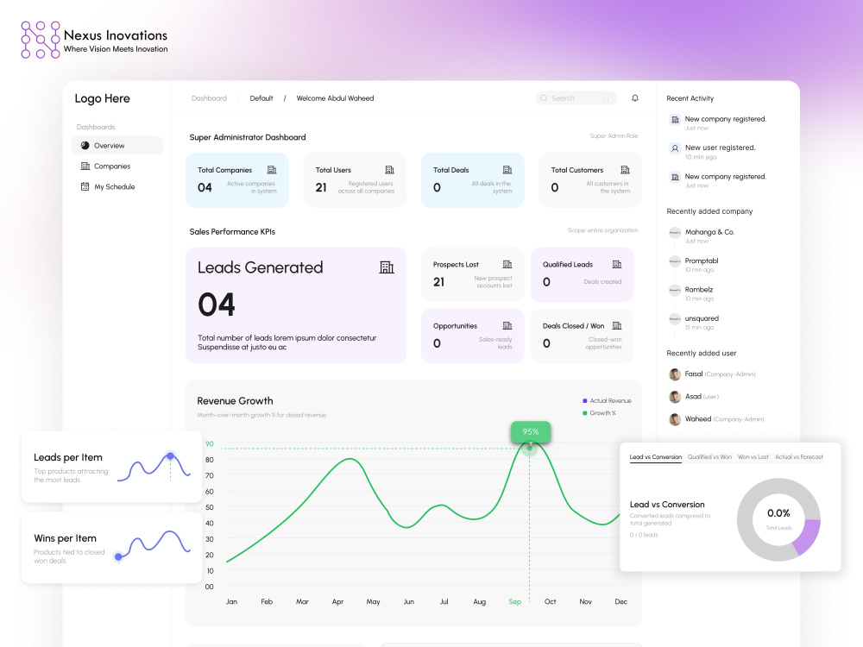The height and width of the screenshot is (647, 863).
Task: Click the Total Users value 21
Action: 321,187
